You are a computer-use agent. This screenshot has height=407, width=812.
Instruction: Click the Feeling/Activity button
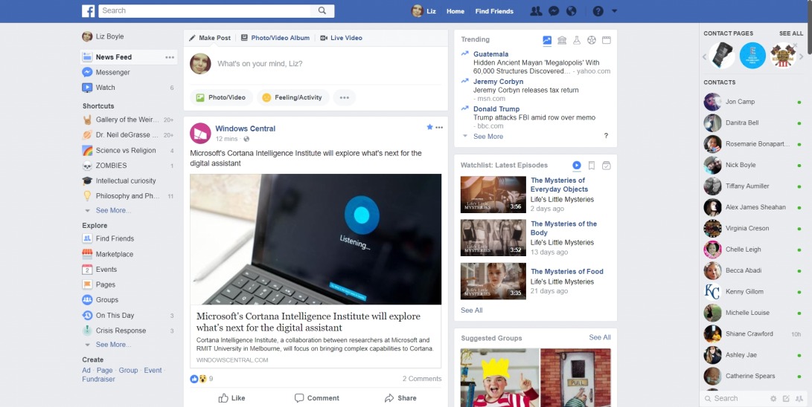[x=292, y=97]
